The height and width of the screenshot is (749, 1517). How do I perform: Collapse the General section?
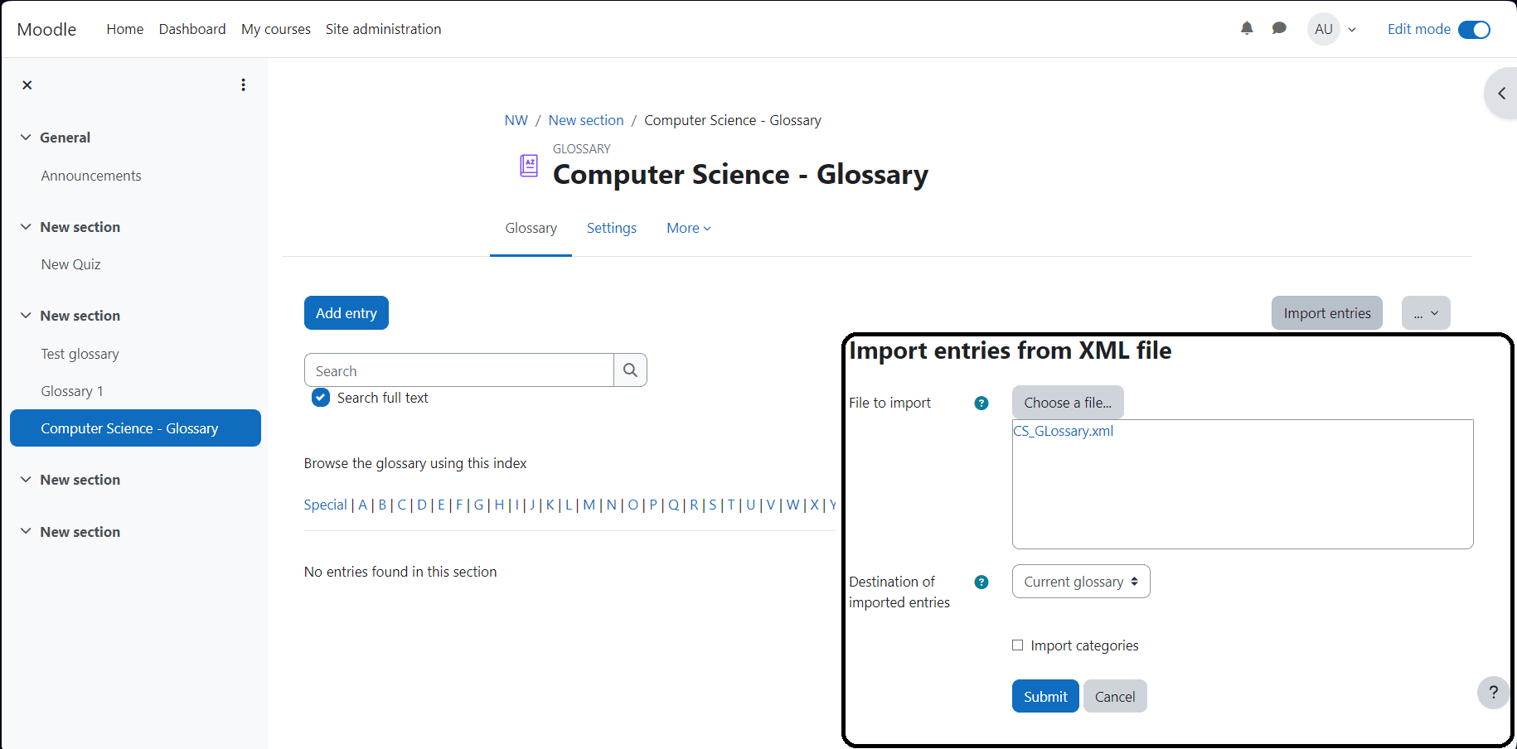pos(26,138)
